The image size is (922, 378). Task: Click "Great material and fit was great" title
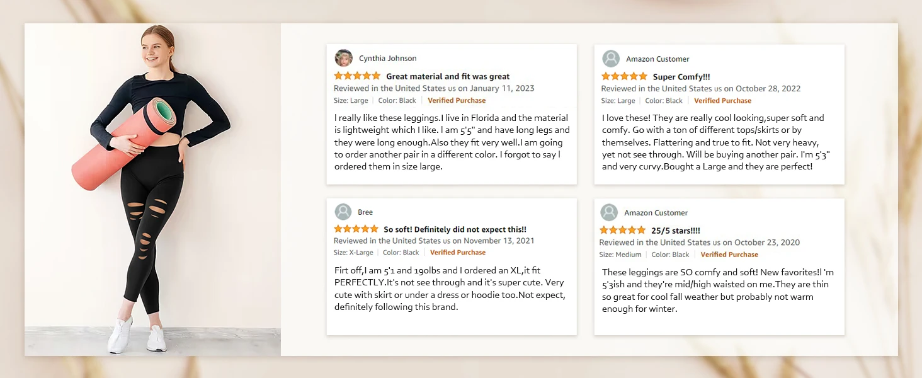[448, 76]
